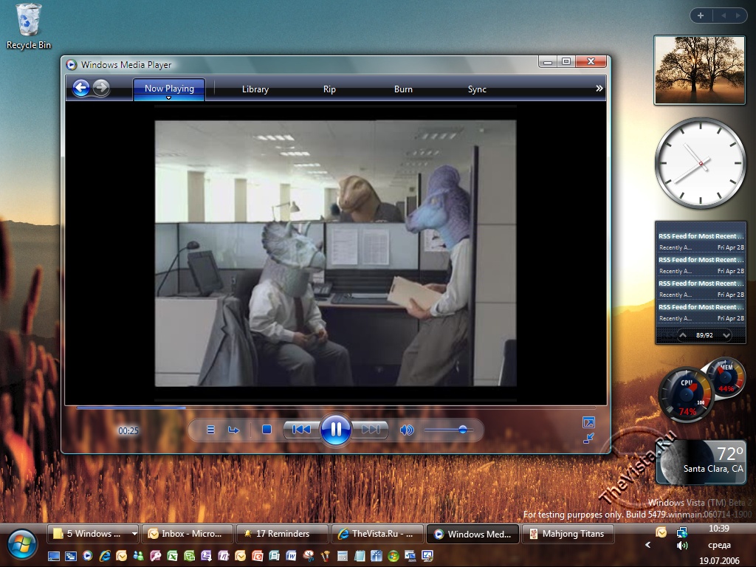Add a gadget with the sidebar plus button
The width and height of the screenshot is (756, 567).
(x=701, y=16)
